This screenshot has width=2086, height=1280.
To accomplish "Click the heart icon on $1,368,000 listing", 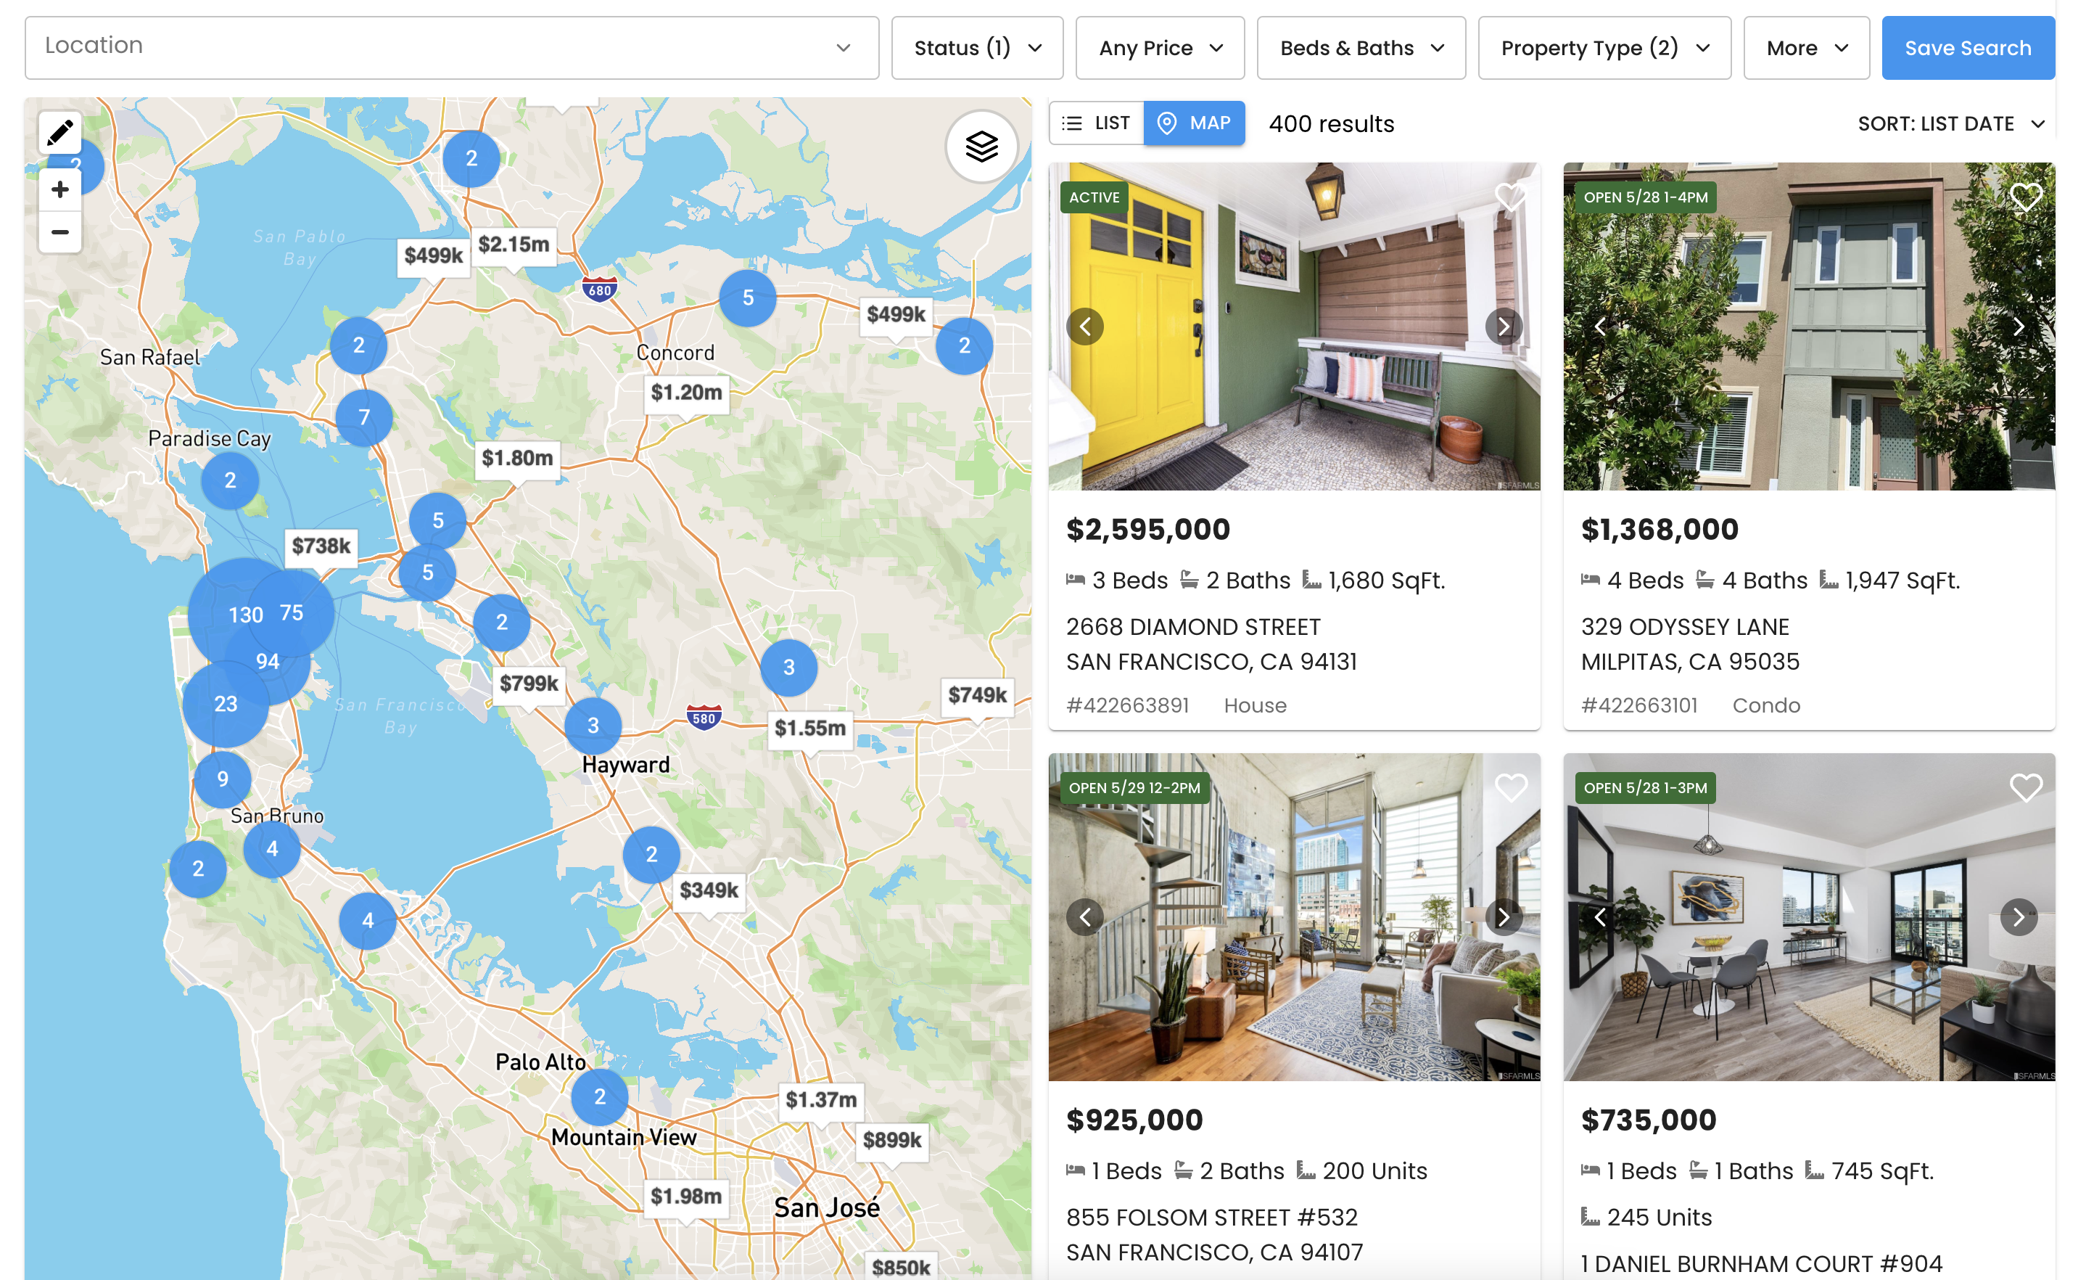I will pyautogui.click(x=2022, y=197).
